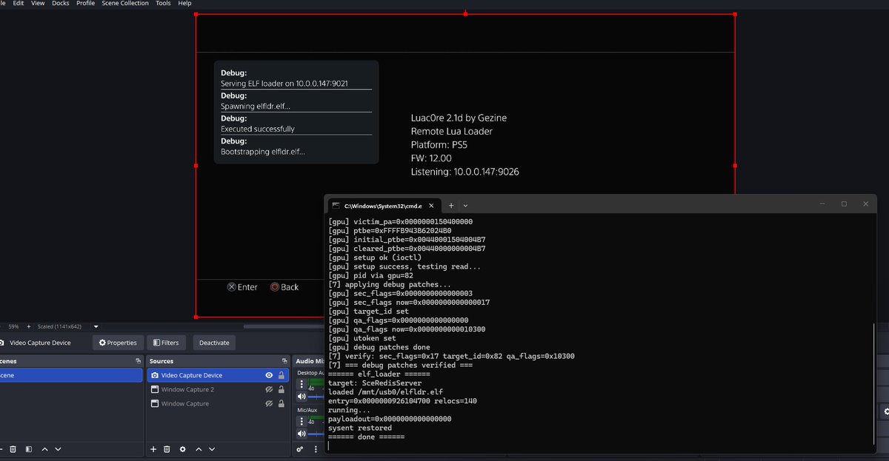
Task: Click 'Executed successfully' debug message in preview
Action: click(x=258, y=129)
